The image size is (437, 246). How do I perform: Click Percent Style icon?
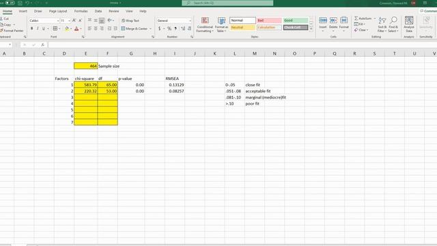[169, 29]
